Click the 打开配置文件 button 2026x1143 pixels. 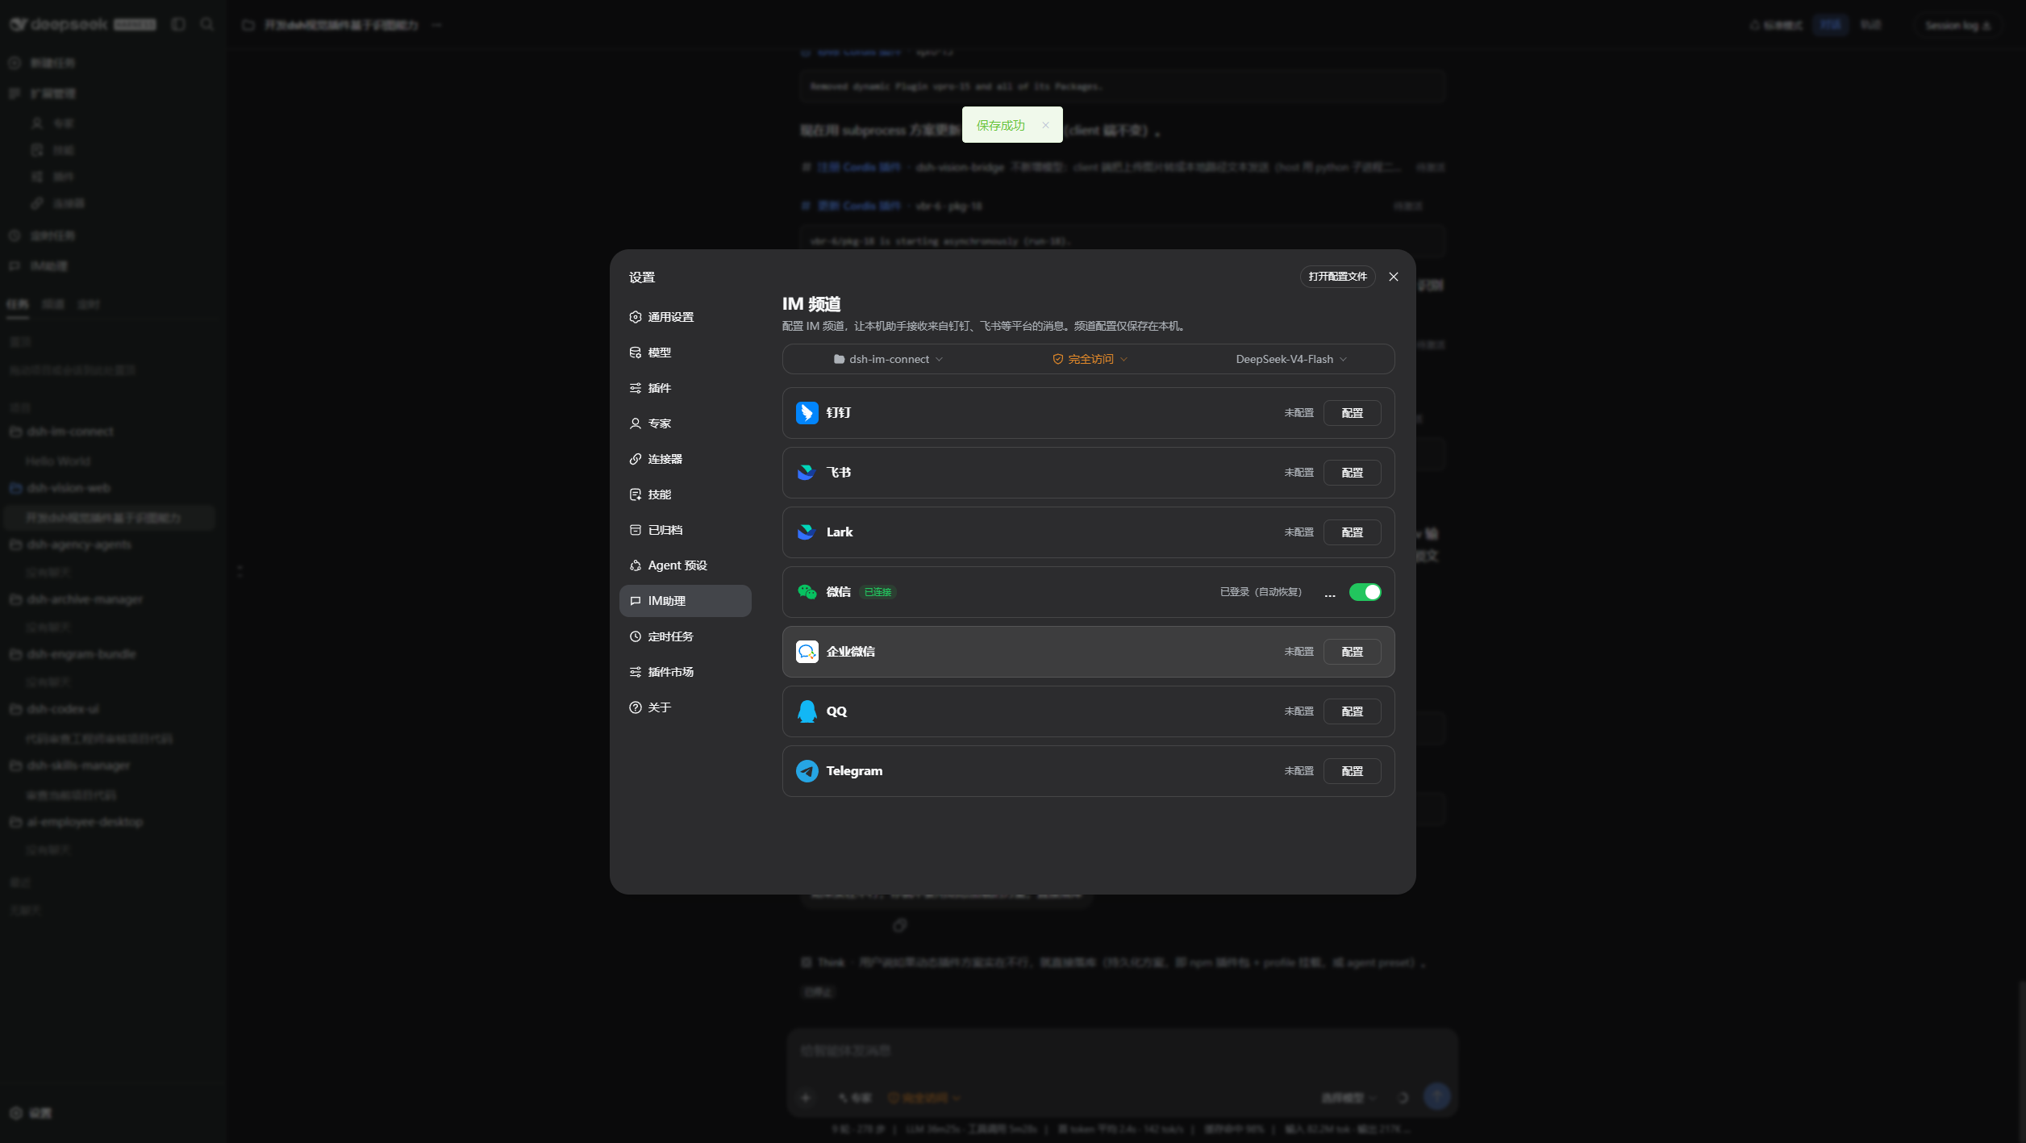[1337, 277]
